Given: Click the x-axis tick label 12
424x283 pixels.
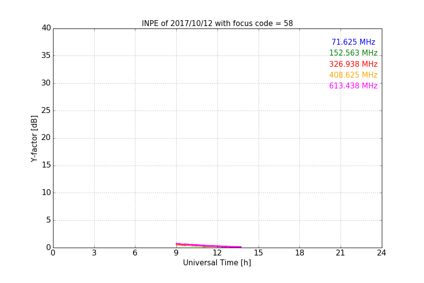Looking at the screenshot, I should tap(217, 253).
